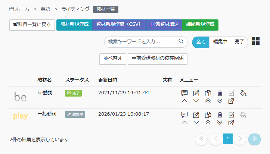This screenshot has height=154, width=270.
Task: Edit the be動詞 material
Action: click(x=196, y=93)
